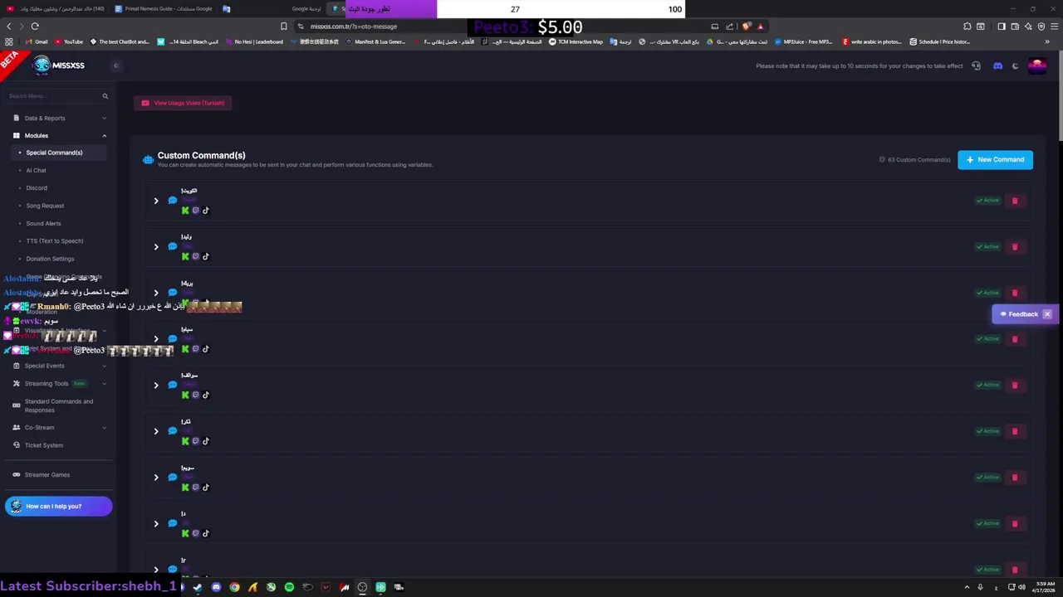The width and height of the screenshot is (1063, 597).
Task: Click the Kick icon in the !الكويت row
Action: click(x=185, y=211)
